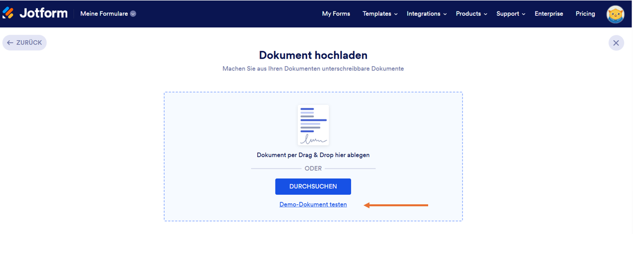The width and height of the screenshot is (633, 256).
Task: Open the Enterprise page
Action: coord(549,14)
